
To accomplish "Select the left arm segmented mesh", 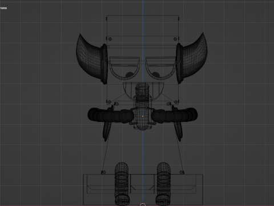I will point(110,115).
